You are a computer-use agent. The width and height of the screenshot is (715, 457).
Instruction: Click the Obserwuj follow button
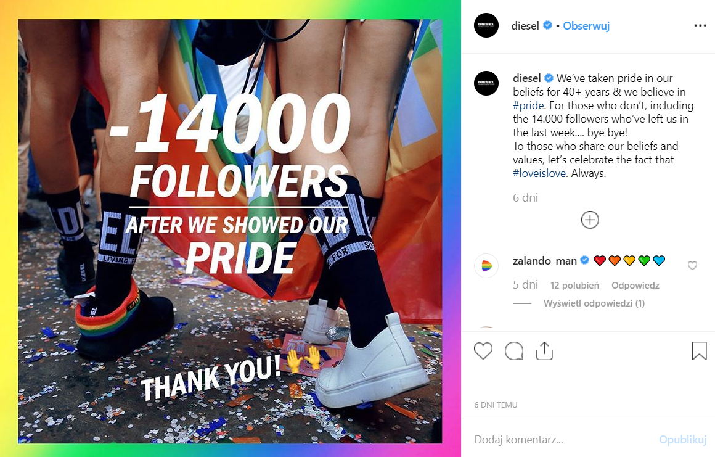click(x=586, y=26)
